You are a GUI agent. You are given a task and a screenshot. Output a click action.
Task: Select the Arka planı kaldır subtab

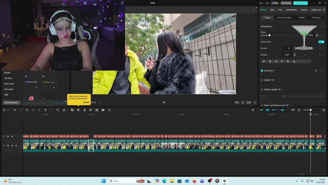(284, 17)
